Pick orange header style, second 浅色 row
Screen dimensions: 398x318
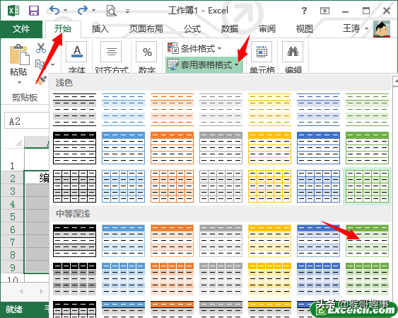tap(172, 148)
